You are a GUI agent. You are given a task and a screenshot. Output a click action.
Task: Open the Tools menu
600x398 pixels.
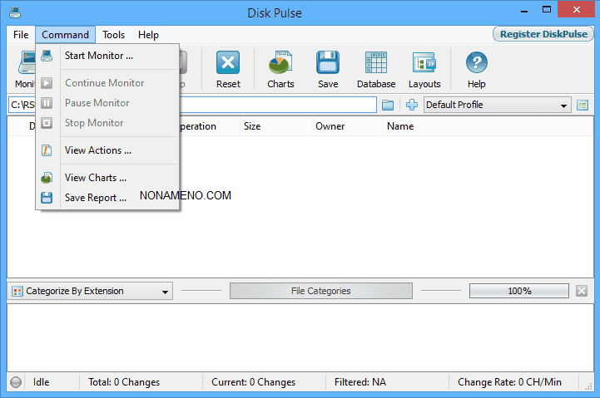click(114, 35)
